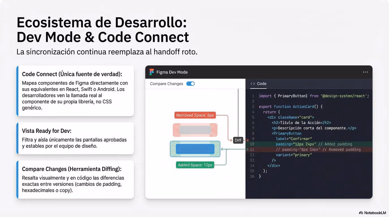Click the 'Vista Ready for Dev:' heading
Screen dimensions: 389x217
click(47, 131)
